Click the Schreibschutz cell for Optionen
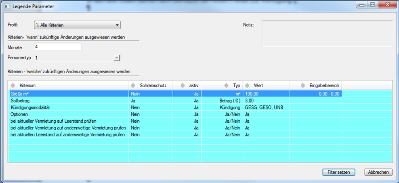 pos(150,114)
